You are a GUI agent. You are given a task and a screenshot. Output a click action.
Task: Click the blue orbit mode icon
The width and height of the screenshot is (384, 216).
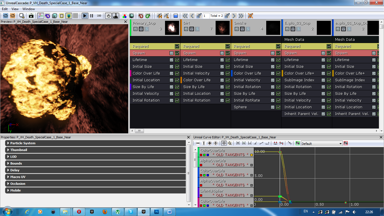tap(48, 16)
